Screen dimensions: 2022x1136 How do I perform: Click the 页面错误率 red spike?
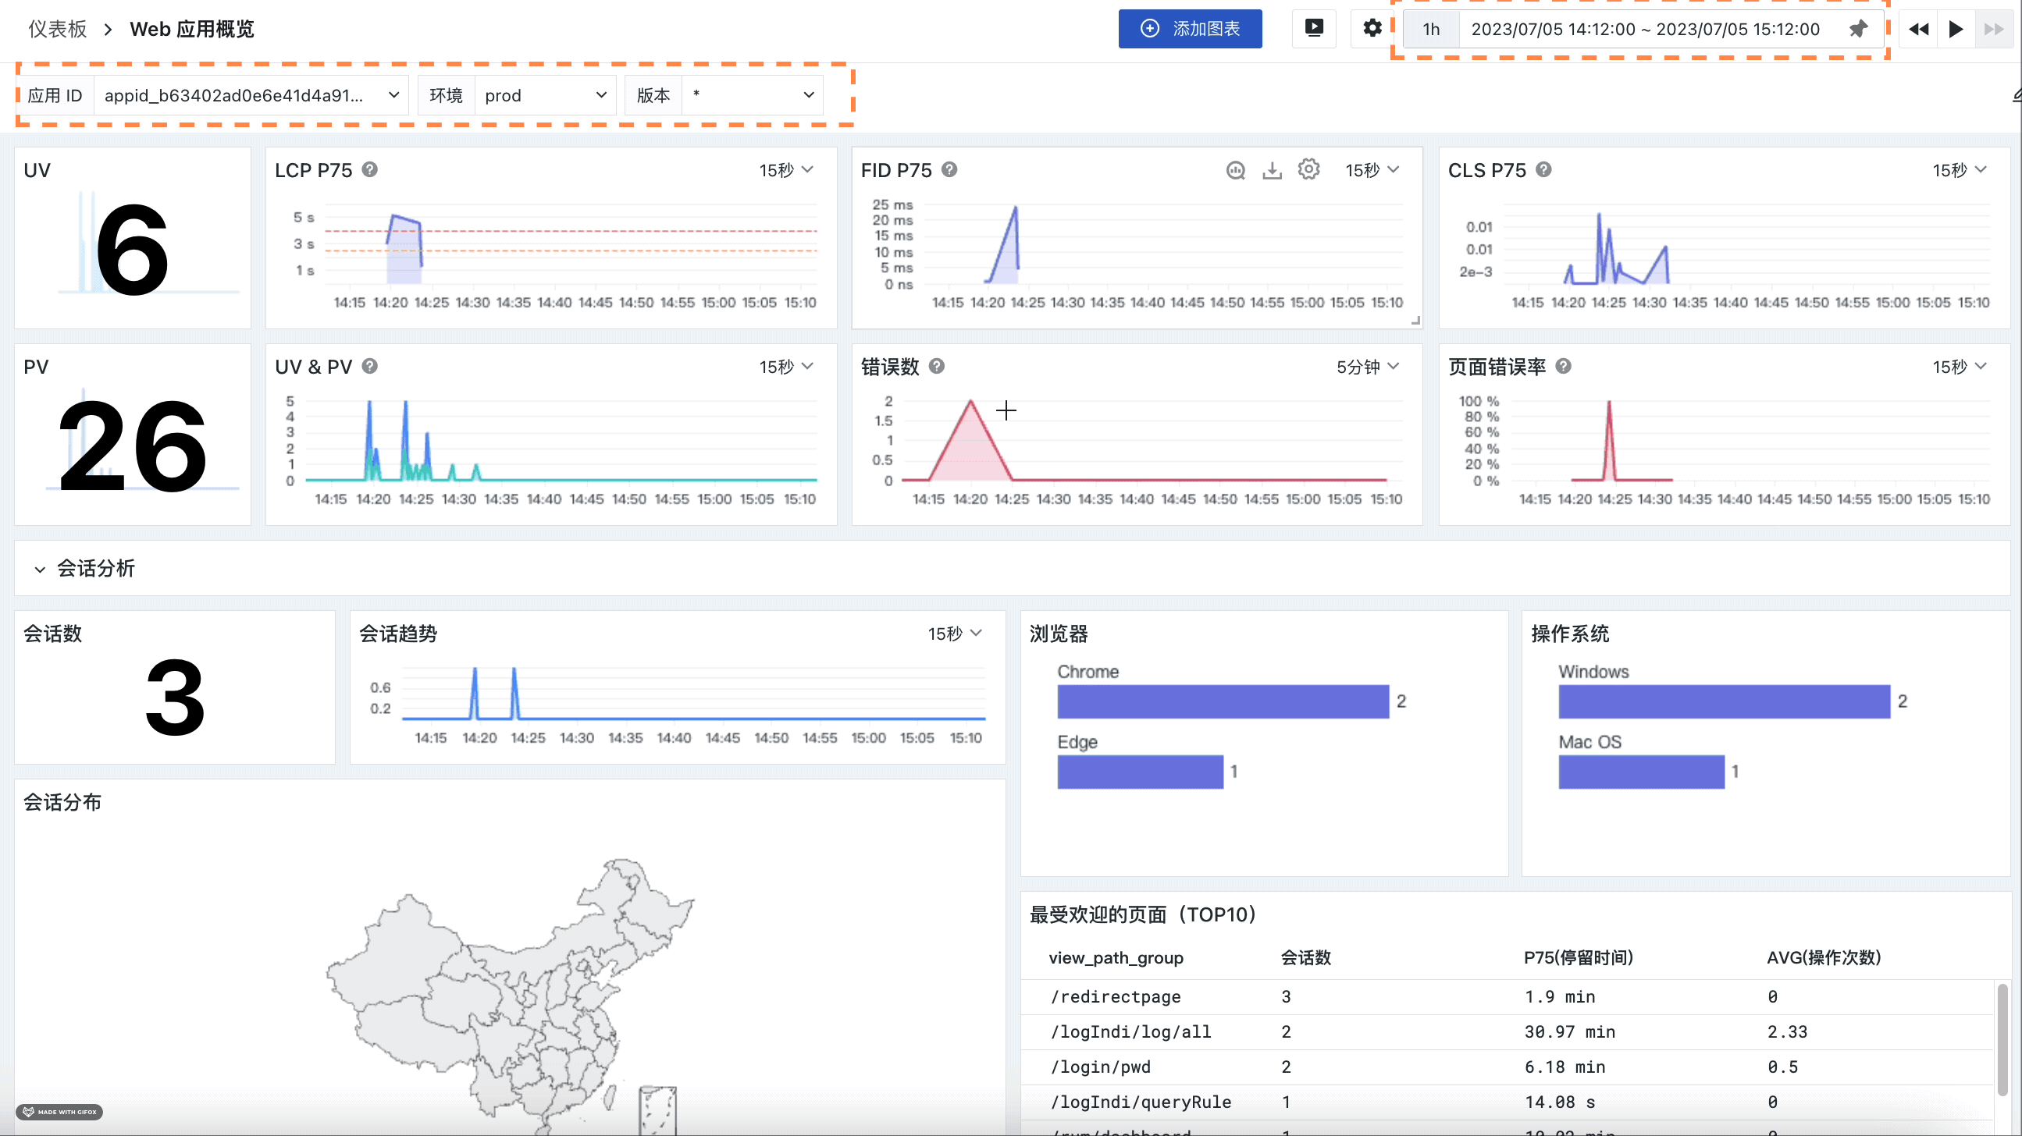click(1609, 439)
